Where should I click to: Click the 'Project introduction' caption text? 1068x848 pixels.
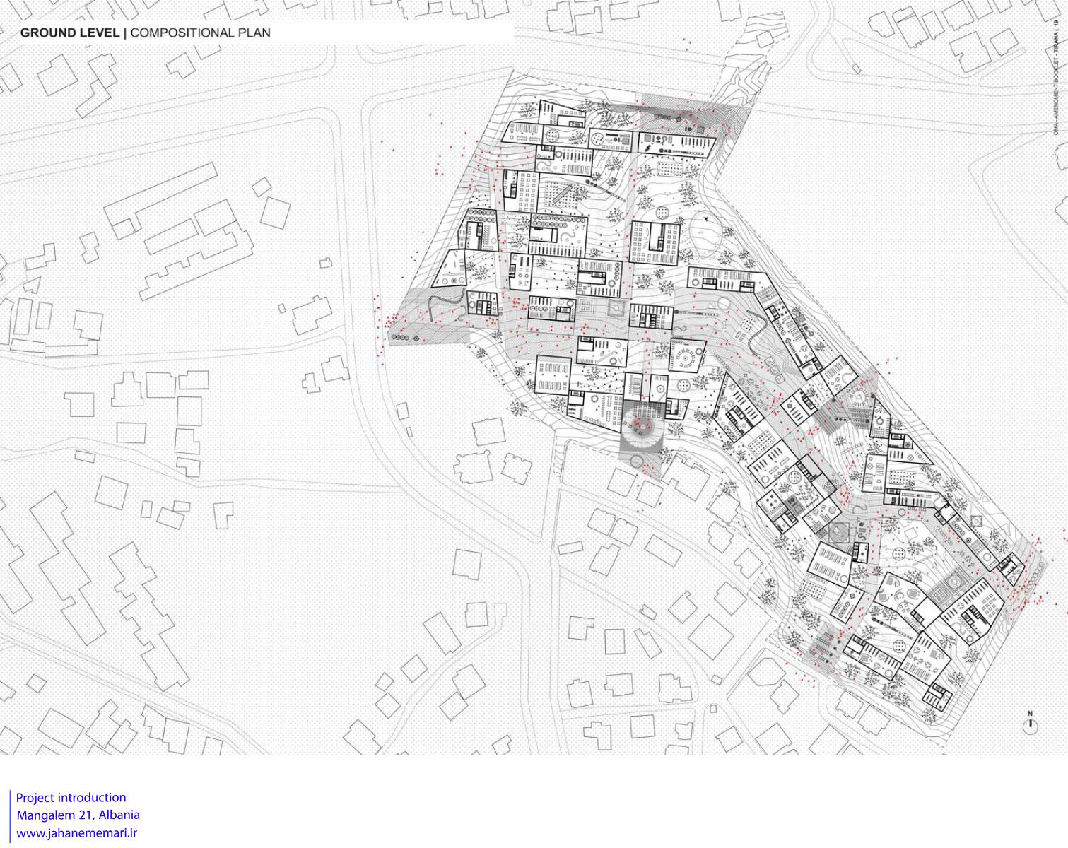pyautogui.click(x=71, y=798)
